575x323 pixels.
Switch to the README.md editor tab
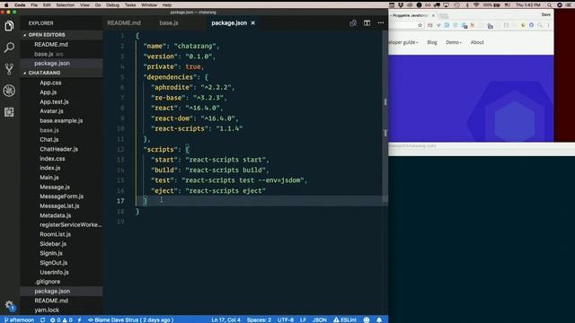point(124,23)
